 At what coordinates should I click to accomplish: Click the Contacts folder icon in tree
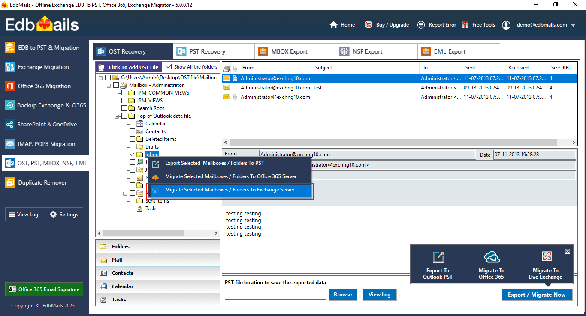pos(139,131)
